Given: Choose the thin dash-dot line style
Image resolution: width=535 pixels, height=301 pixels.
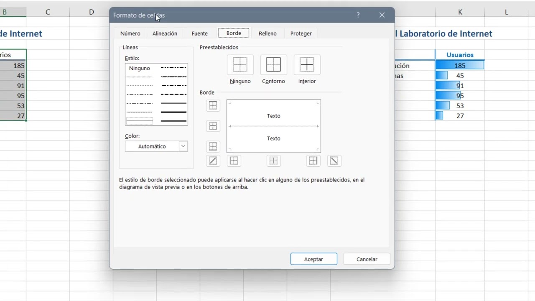Looking at the screenshot, I should coord(140,103).
